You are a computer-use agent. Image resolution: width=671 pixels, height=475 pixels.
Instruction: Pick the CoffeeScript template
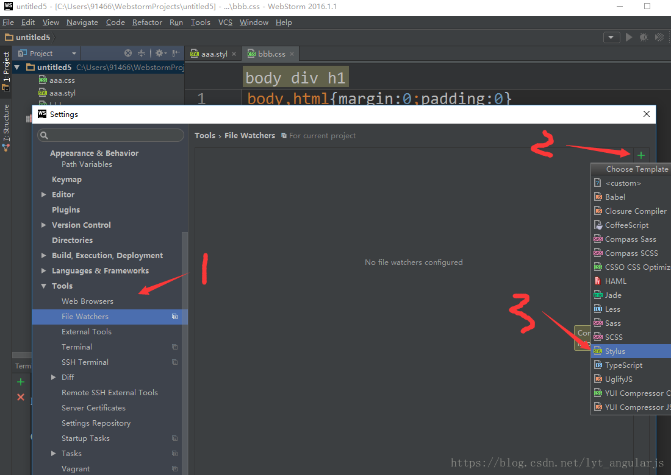[631, 225]
